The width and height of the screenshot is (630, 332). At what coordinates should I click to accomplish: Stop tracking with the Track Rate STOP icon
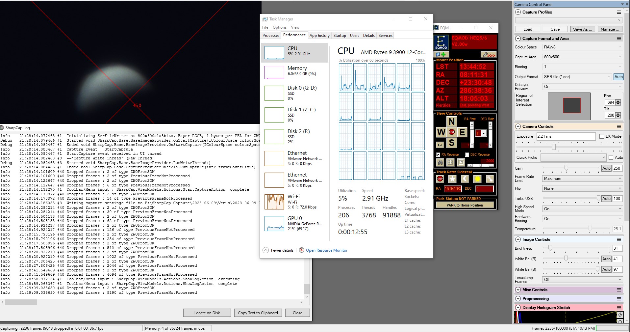point(440,179)
